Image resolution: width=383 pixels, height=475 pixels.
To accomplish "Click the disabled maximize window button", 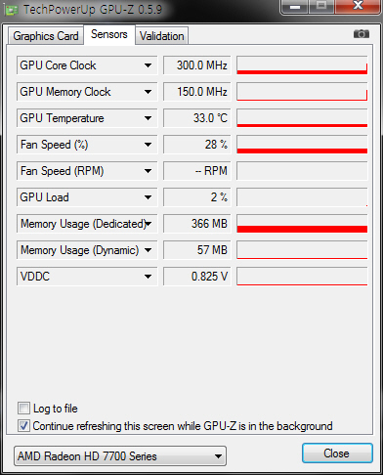I will click(321, 7).
